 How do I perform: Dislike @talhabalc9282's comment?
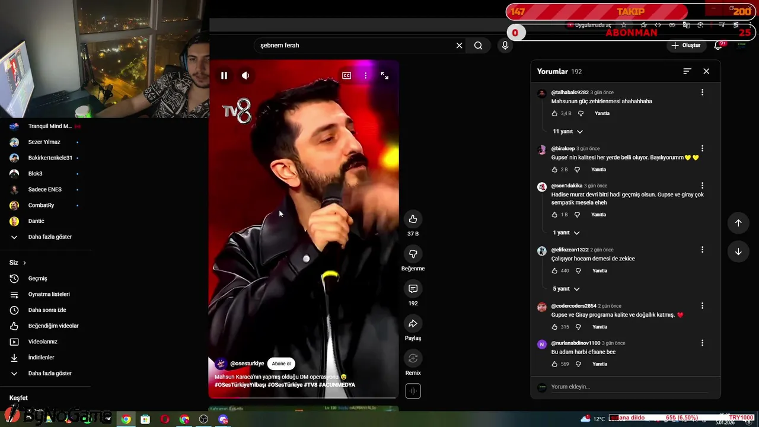tap(581, 113)
